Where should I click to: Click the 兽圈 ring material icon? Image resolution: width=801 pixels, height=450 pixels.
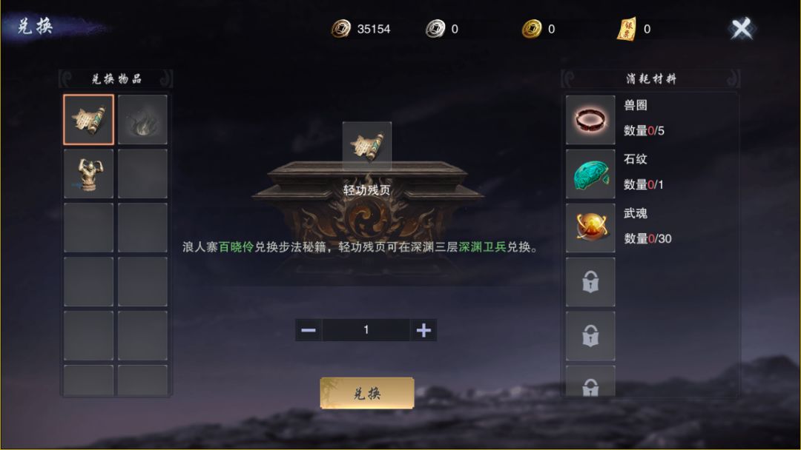coord(590,121)
